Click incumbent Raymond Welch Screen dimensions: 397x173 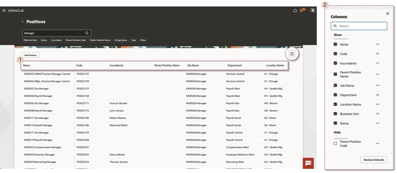[119, 125]
